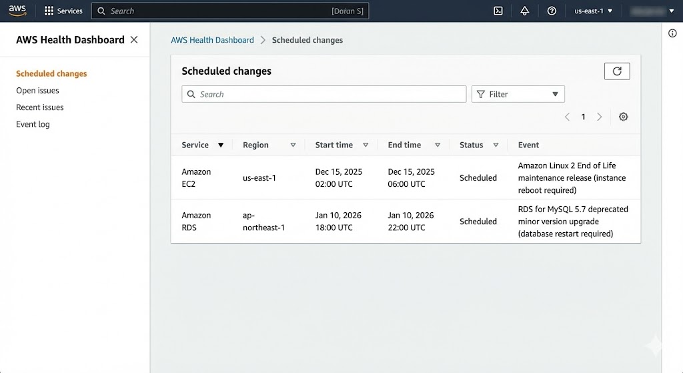
Task: Click start time Dec 15, 2025 02:00 UTC
Action: click(338, 177)
